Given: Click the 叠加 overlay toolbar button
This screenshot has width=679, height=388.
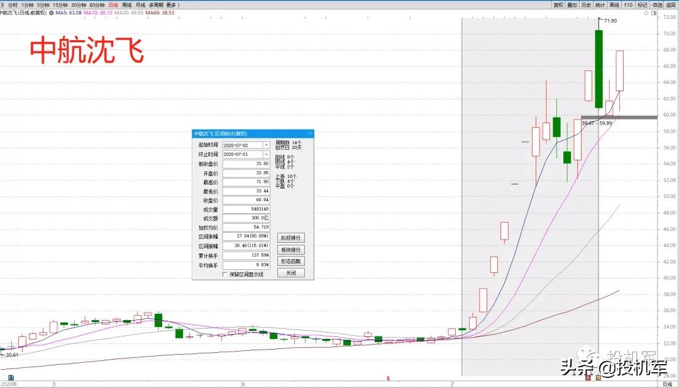Looking at the screenshot, I should click(572, 5).
